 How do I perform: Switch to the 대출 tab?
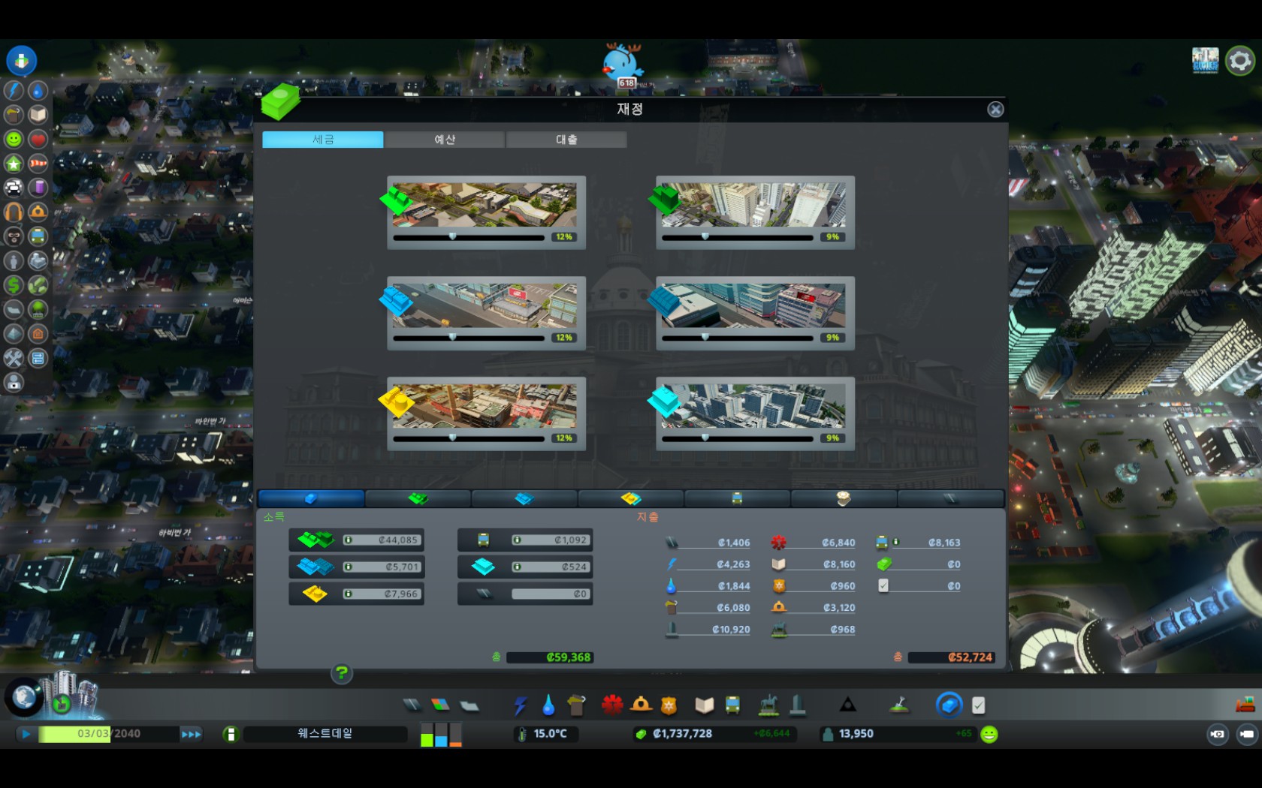(x=566, y=140)
